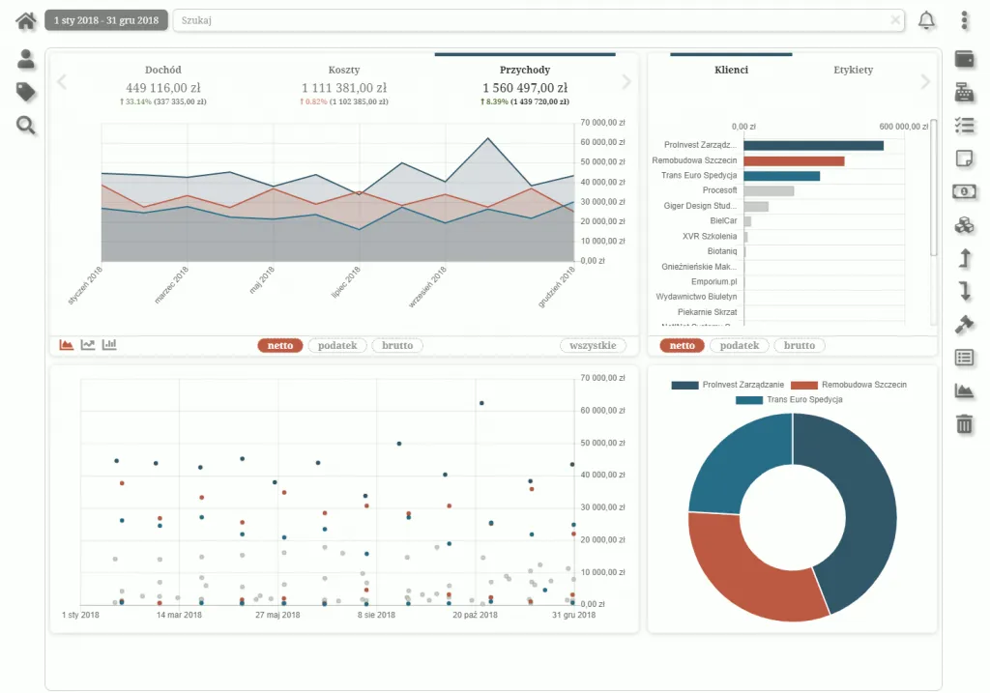Click the Szukaj search input
Image resolution: width=990 pixels, height=693 pixels.
coord(539,20)
